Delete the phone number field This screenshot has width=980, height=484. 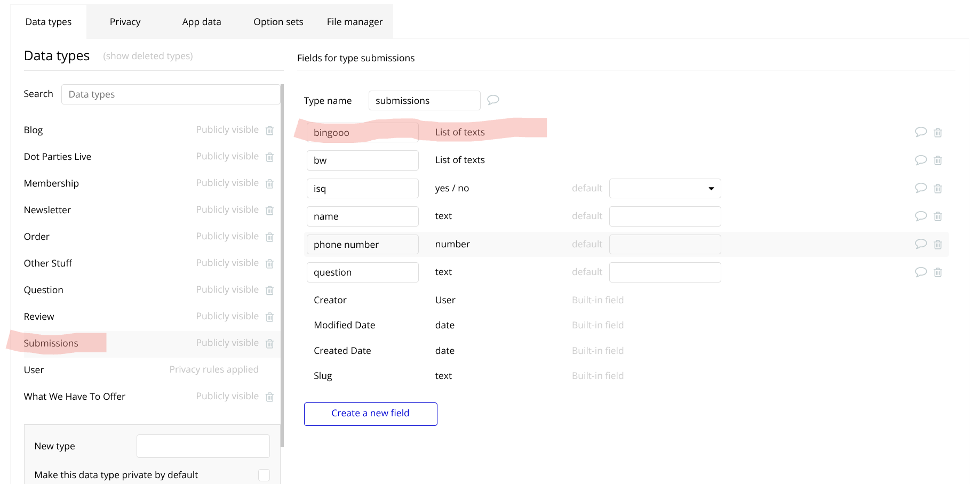938,245
